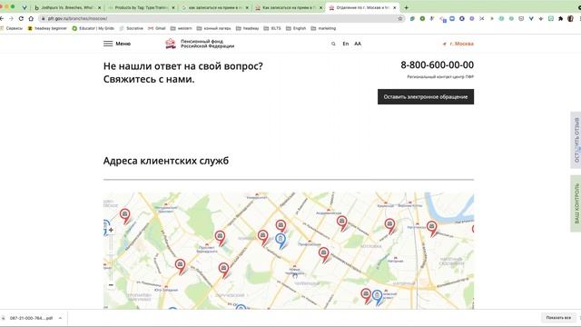Open the Chrome profile avatar

point(571,18)
